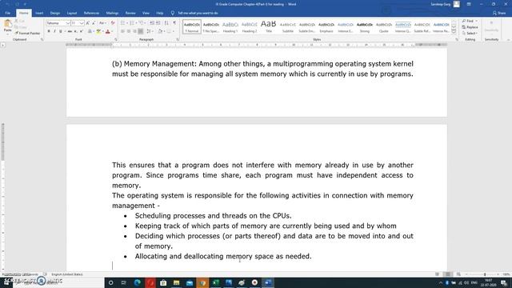Click Replace in Editing group
Viewport: 512px width, 288px height.
pos(470,27)
